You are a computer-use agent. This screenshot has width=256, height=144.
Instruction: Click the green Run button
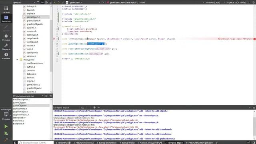click(6, 126)
